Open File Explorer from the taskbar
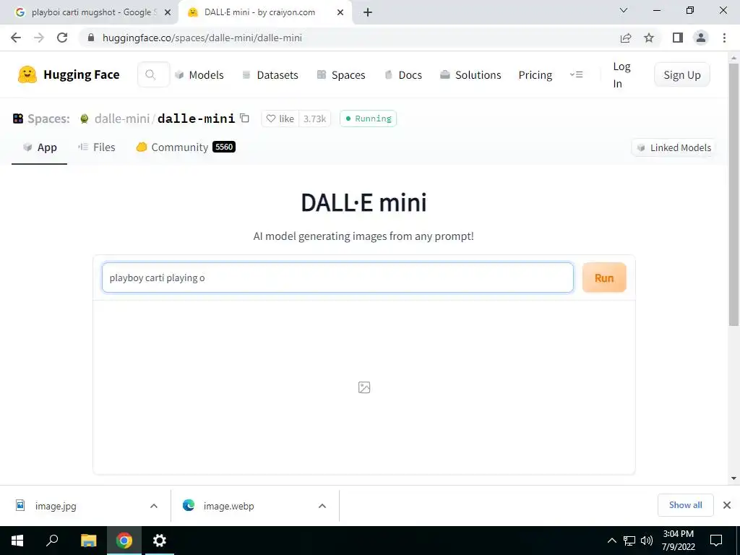The height and width of the screenshot is (555, 740). tap(88, 541)
